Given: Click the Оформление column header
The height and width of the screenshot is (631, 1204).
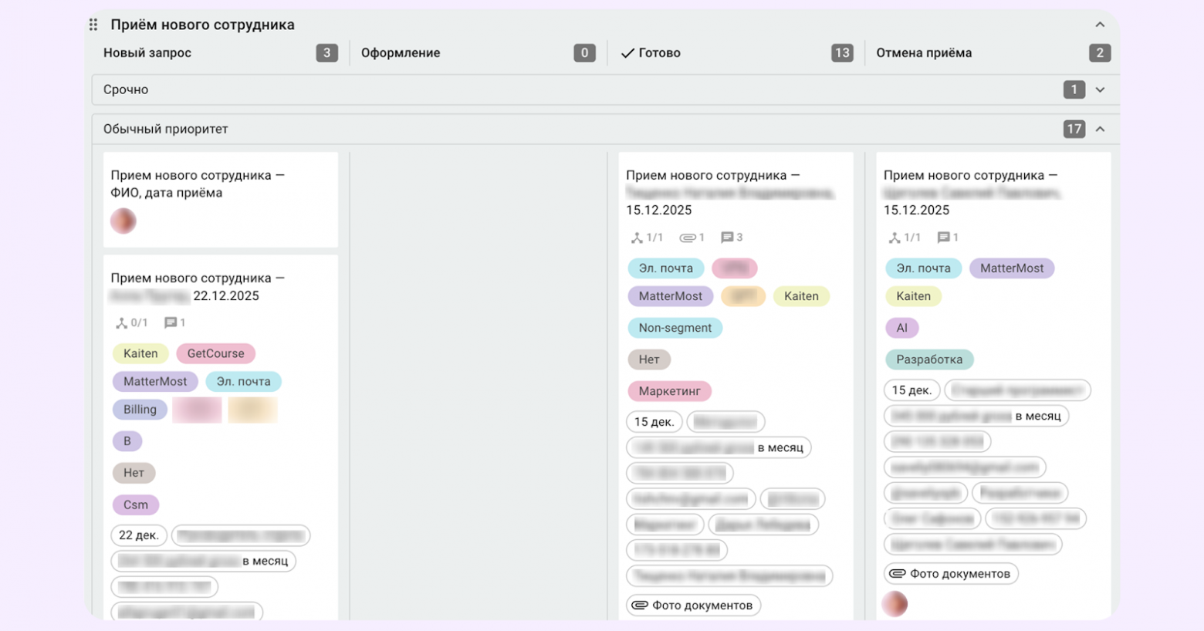Looking at the screenshot, I should click(401, 52).
